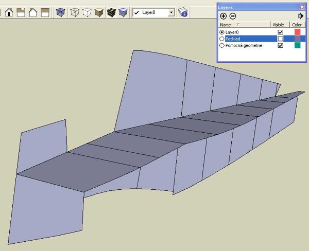Toggle visibility checkbox for Layer0
309x251 pixels.
tap(280, 32)
